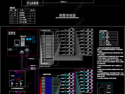Click the wiring detail diagram with the blue box at lower left
This screenshot has width=125, height=94.
[17, 79]
